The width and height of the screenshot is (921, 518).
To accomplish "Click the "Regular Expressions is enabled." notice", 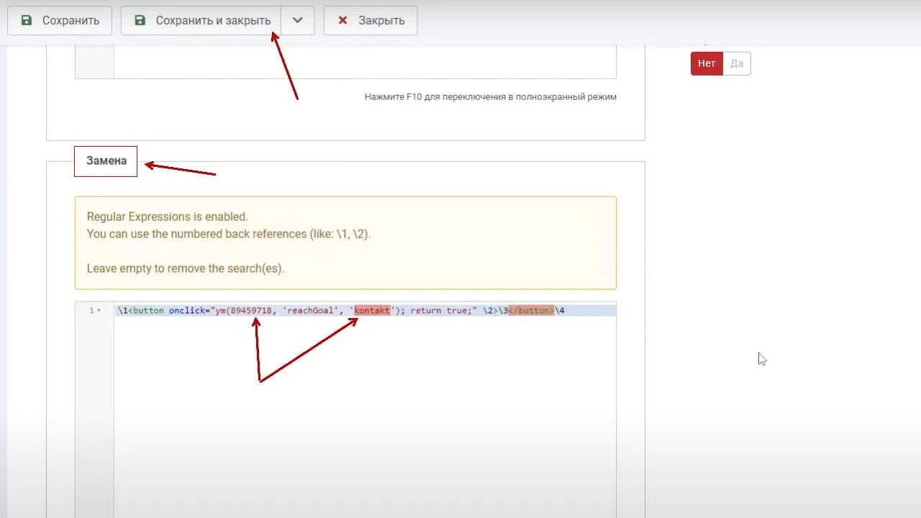I will pyautogui.click(x=167, y=217).
